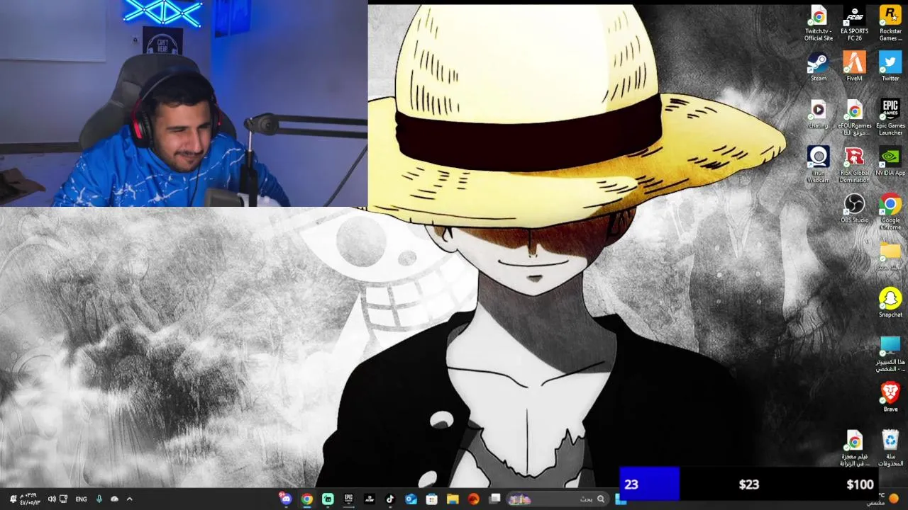
Task: Switch the ENG input language indicator
Action: 81,499
